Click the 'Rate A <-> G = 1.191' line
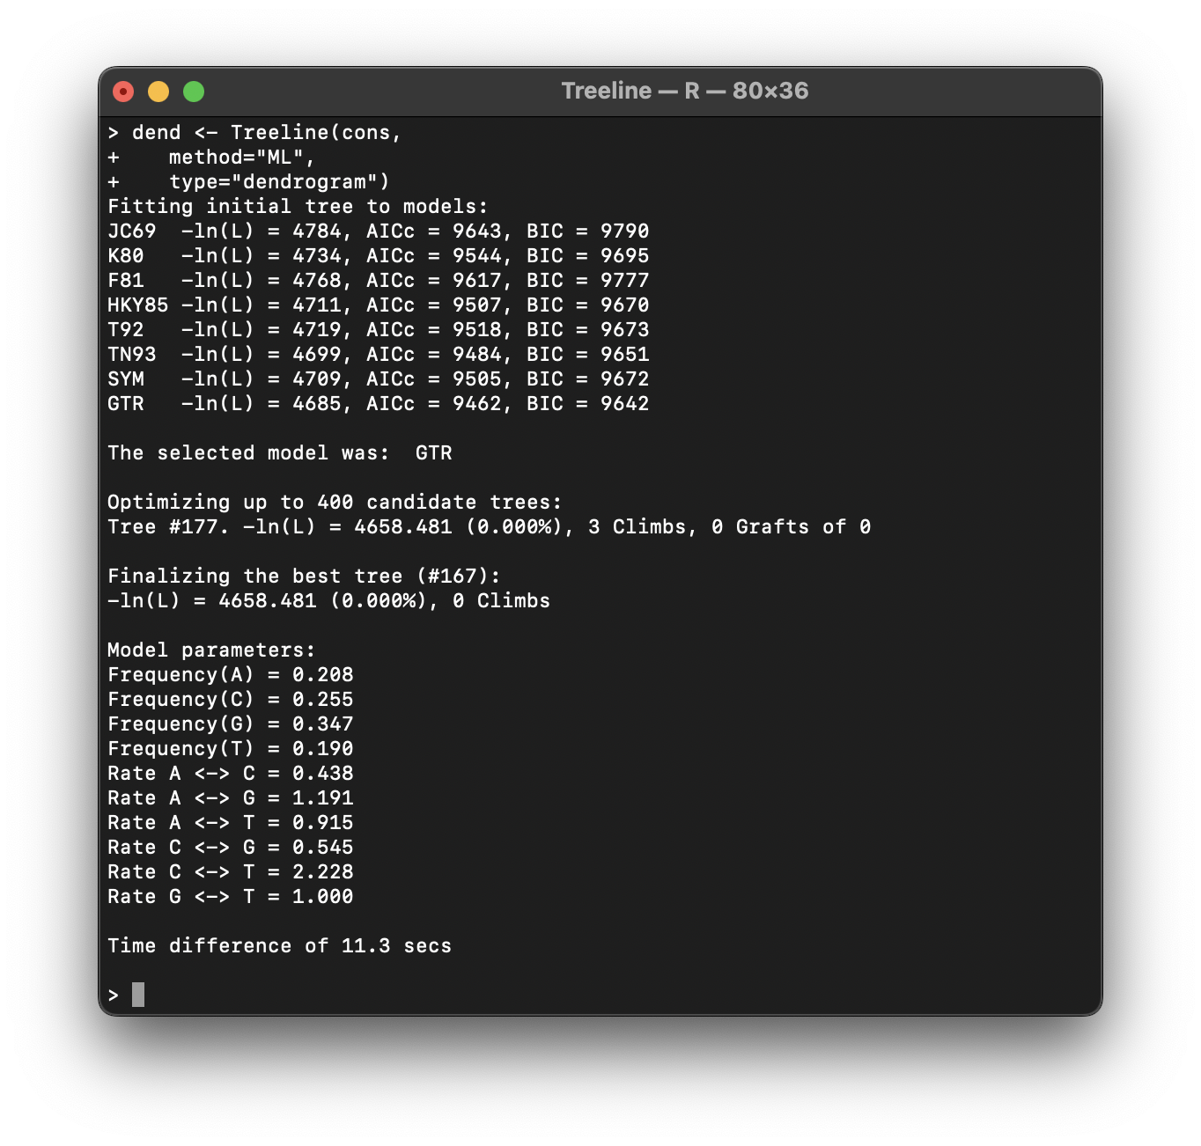 pos(230,798)
